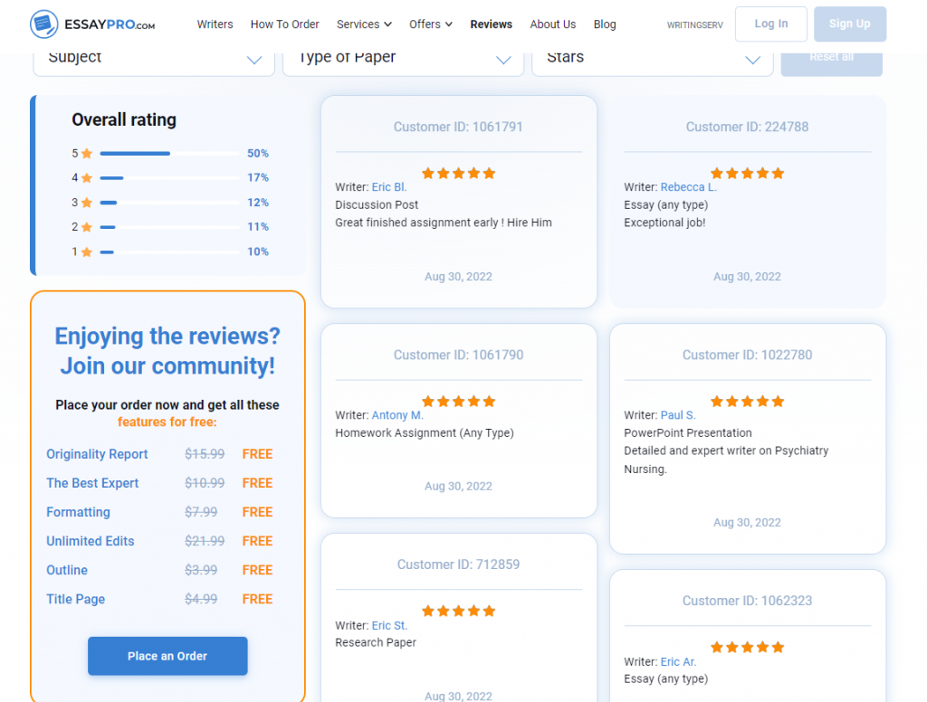Click Customer ID: 1061791 heading

coord(458,127)
